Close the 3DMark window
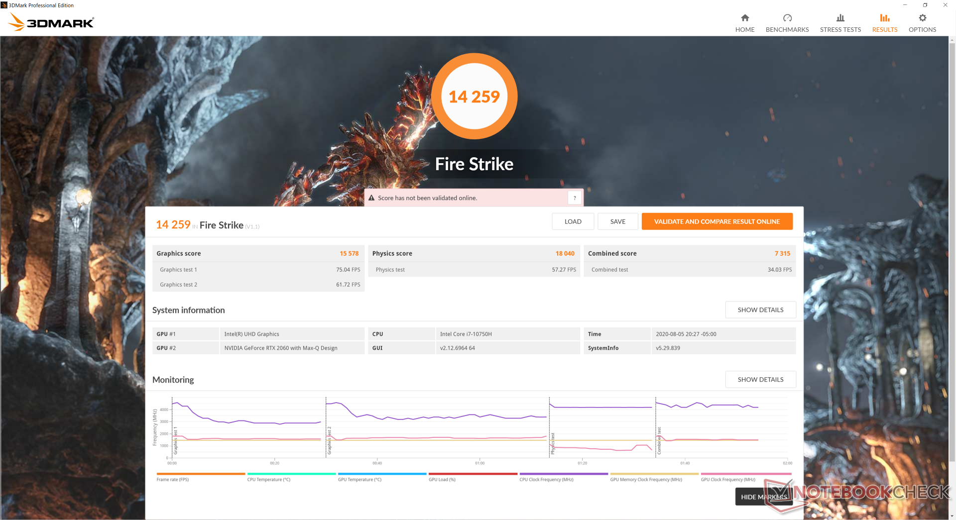Viewport: 956px width, 520px height. click(945, 5)
